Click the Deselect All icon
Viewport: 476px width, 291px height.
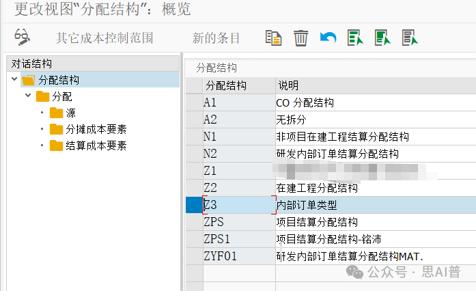409,38
